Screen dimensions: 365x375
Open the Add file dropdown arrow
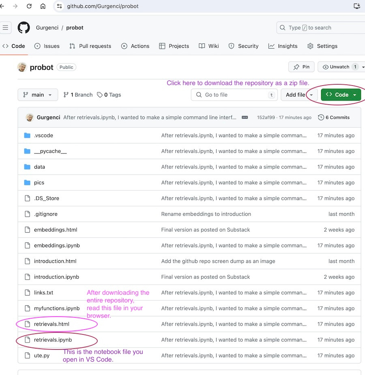(311, 95)
